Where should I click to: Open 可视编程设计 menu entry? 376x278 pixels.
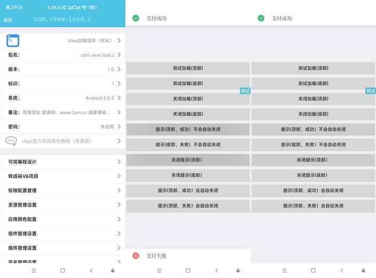point(62,162)
